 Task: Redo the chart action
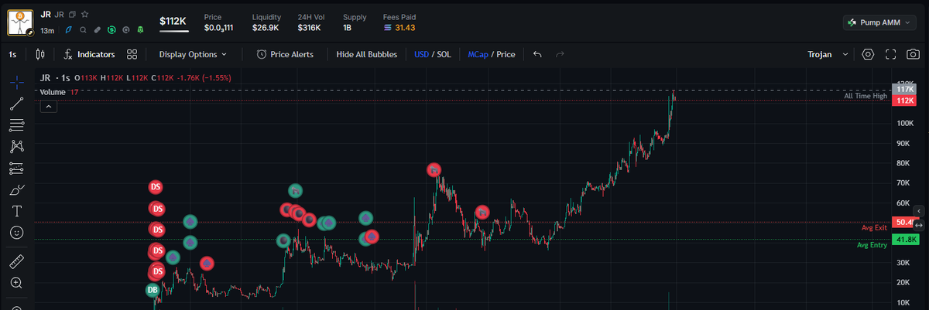[x=560, y=54]
